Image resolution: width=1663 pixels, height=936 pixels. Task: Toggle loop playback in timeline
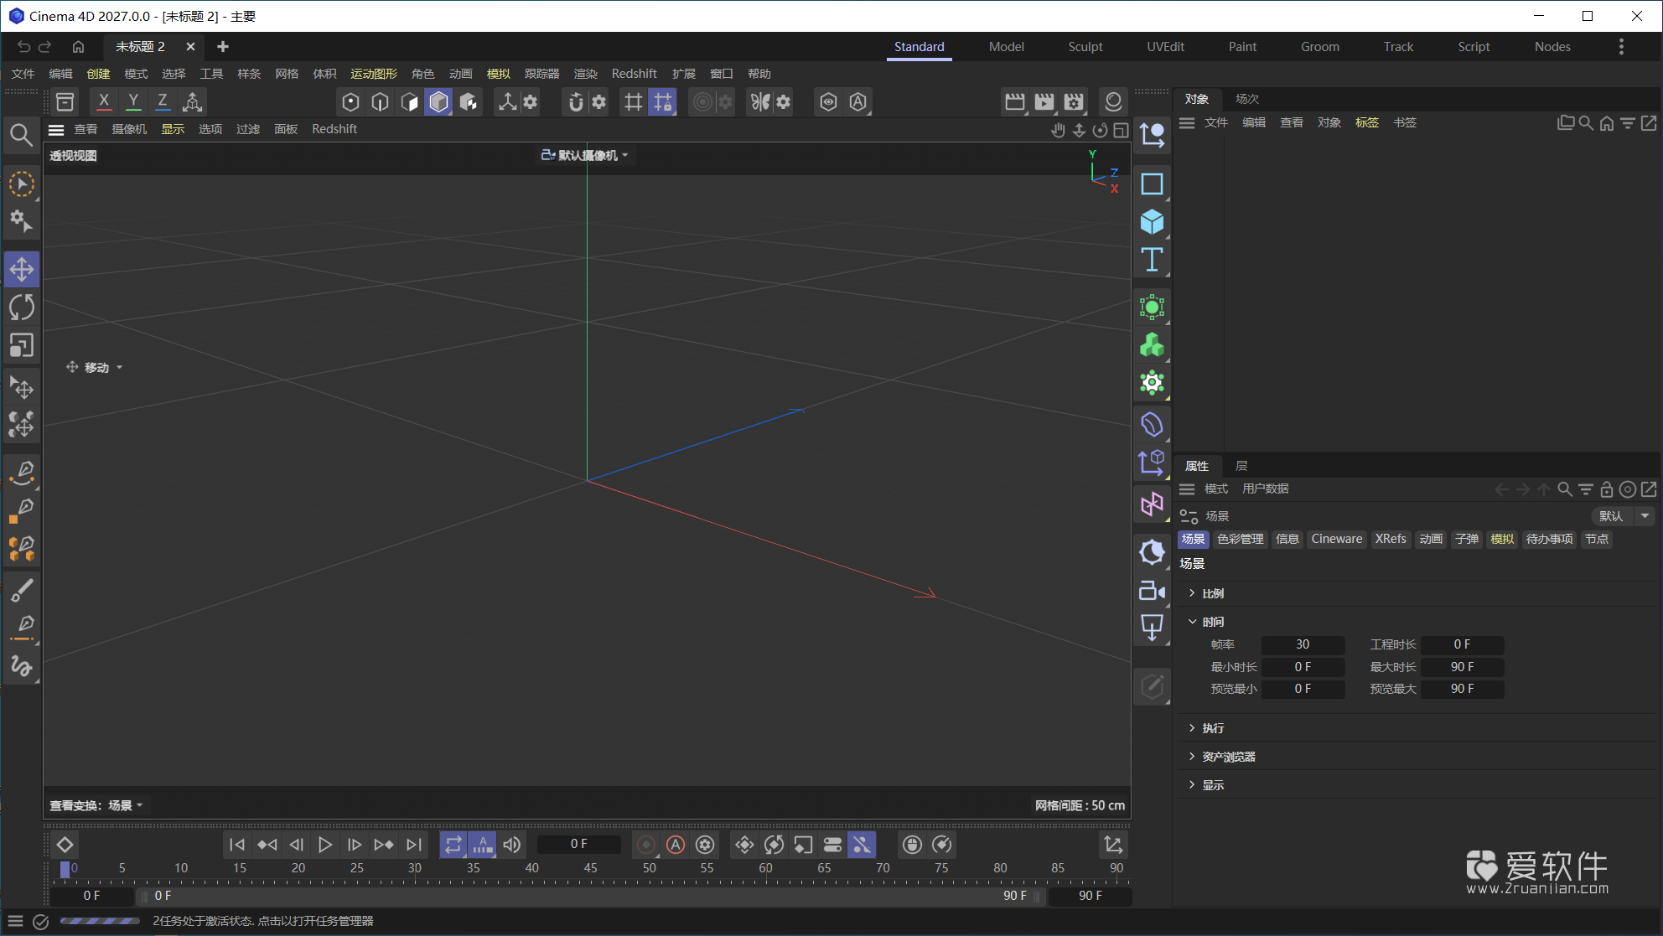(x=453, y=845)
